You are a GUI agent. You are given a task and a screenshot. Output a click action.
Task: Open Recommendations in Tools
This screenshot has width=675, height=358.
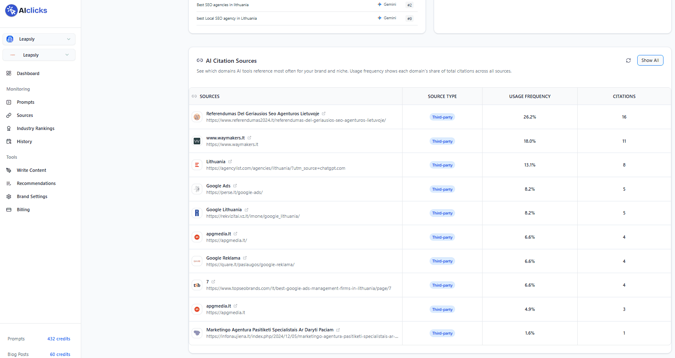[x=36, y=183]
